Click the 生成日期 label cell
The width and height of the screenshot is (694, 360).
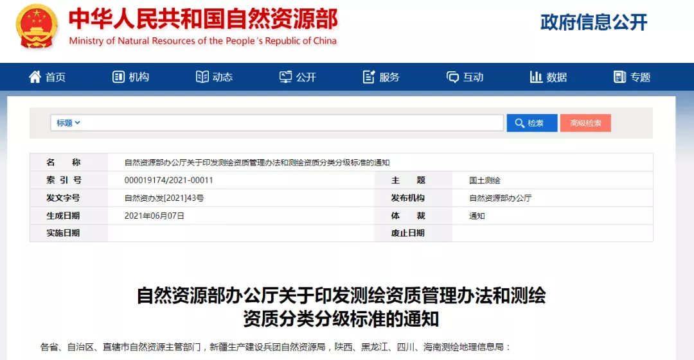pos(69,216)
